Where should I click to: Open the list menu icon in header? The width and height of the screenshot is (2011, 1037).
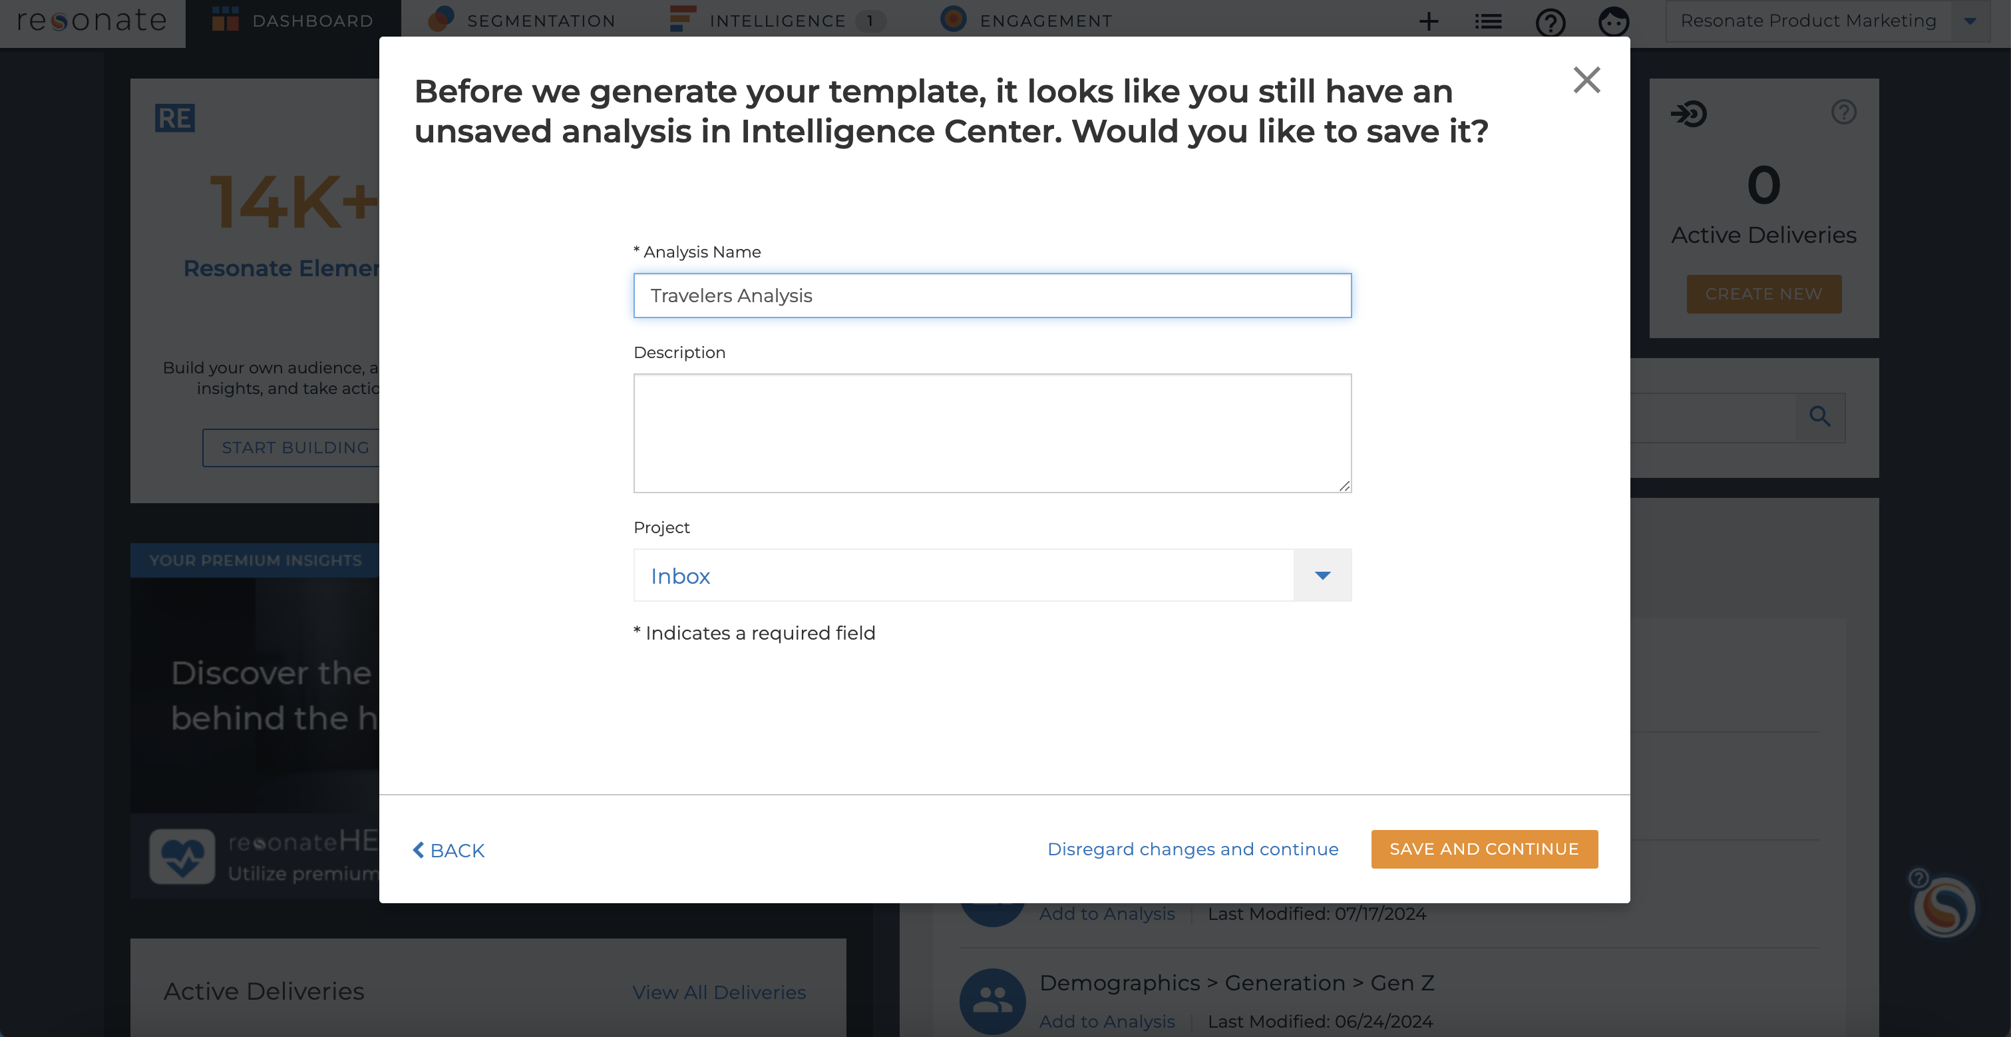(x=1488, y=21)
